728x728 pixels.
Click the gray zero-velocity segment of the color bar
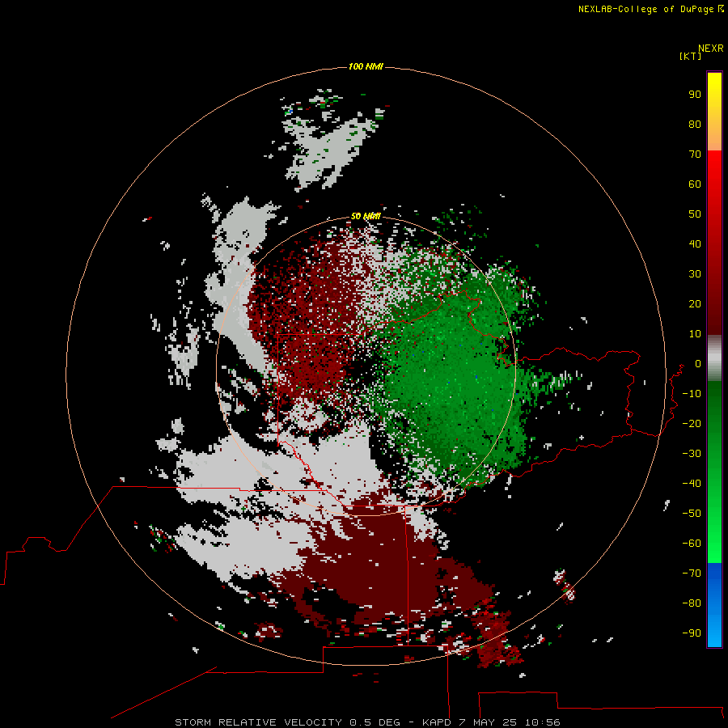[x=714, y=358]
